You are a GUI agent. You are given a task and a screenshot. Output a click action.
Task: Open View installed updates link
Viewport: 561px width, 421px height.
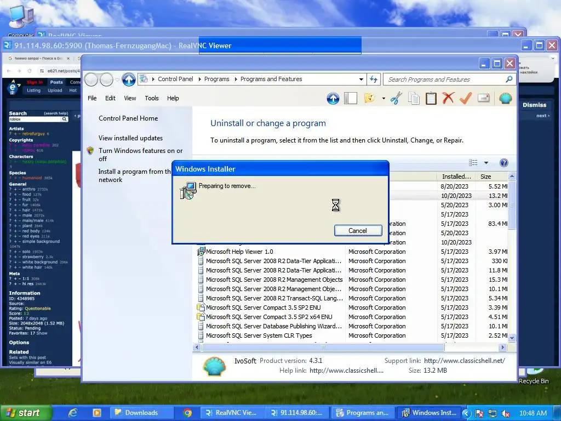coord(130,138)
